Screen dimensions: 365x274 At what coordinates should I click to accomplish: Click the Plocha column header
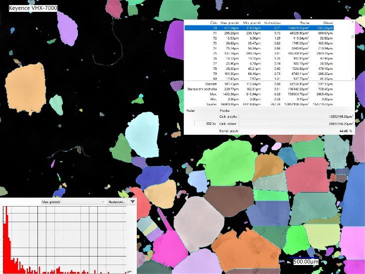coord(304,23)
